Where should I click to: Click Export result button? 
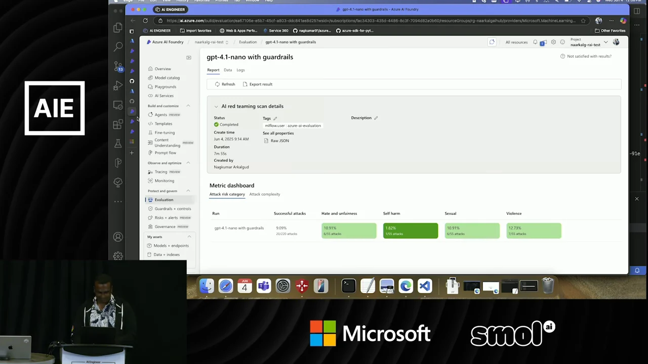point(257,84)
